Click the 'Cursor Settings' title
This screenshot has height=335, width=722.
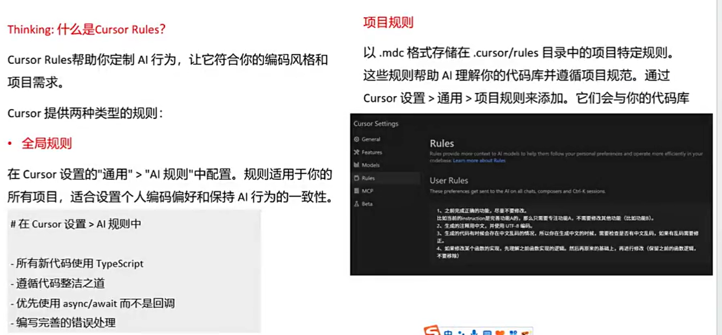point(376,124)
